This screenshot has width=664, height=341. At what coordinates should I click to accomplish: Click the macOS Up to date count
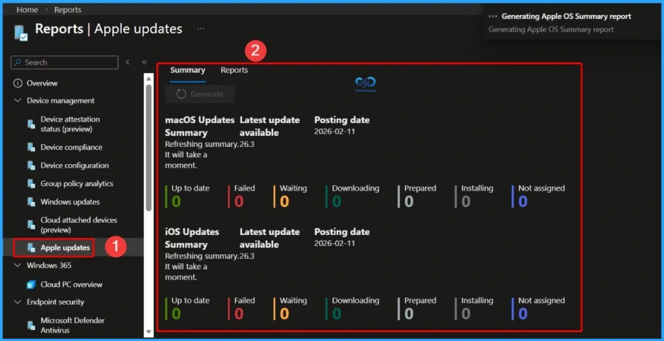(176, 201)
